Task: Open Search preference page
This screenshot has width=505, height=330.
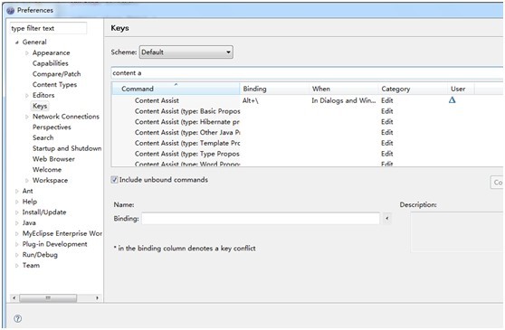Action: click(x=43, y=137)
